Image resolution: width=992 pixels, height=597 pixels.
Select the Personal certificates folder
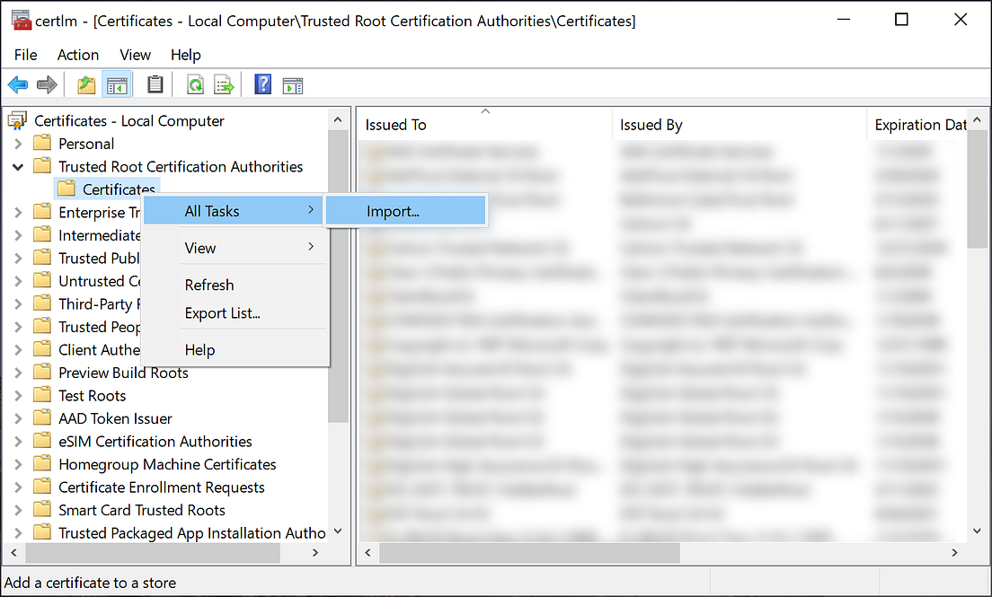click(85, 143)
